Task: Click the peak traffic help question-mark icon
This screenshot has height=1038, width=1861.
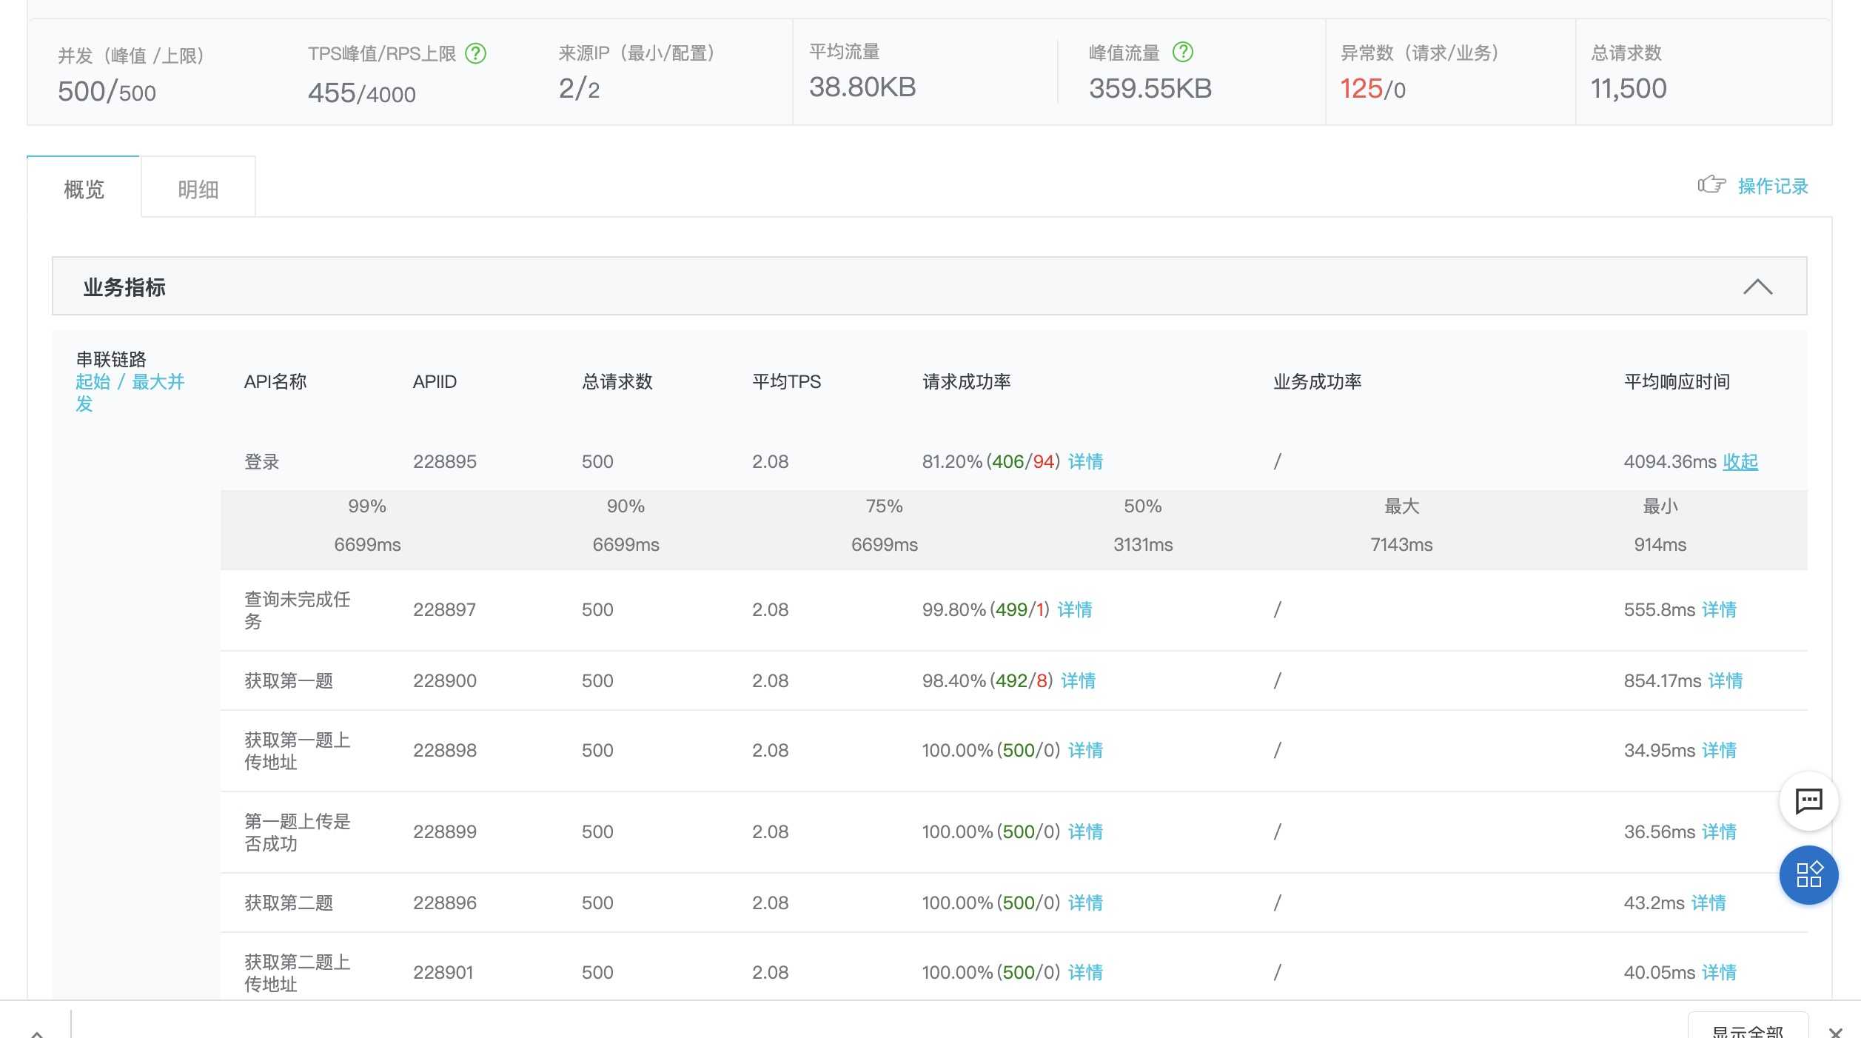Action: pyautogui.click(x=1183, y=52)
